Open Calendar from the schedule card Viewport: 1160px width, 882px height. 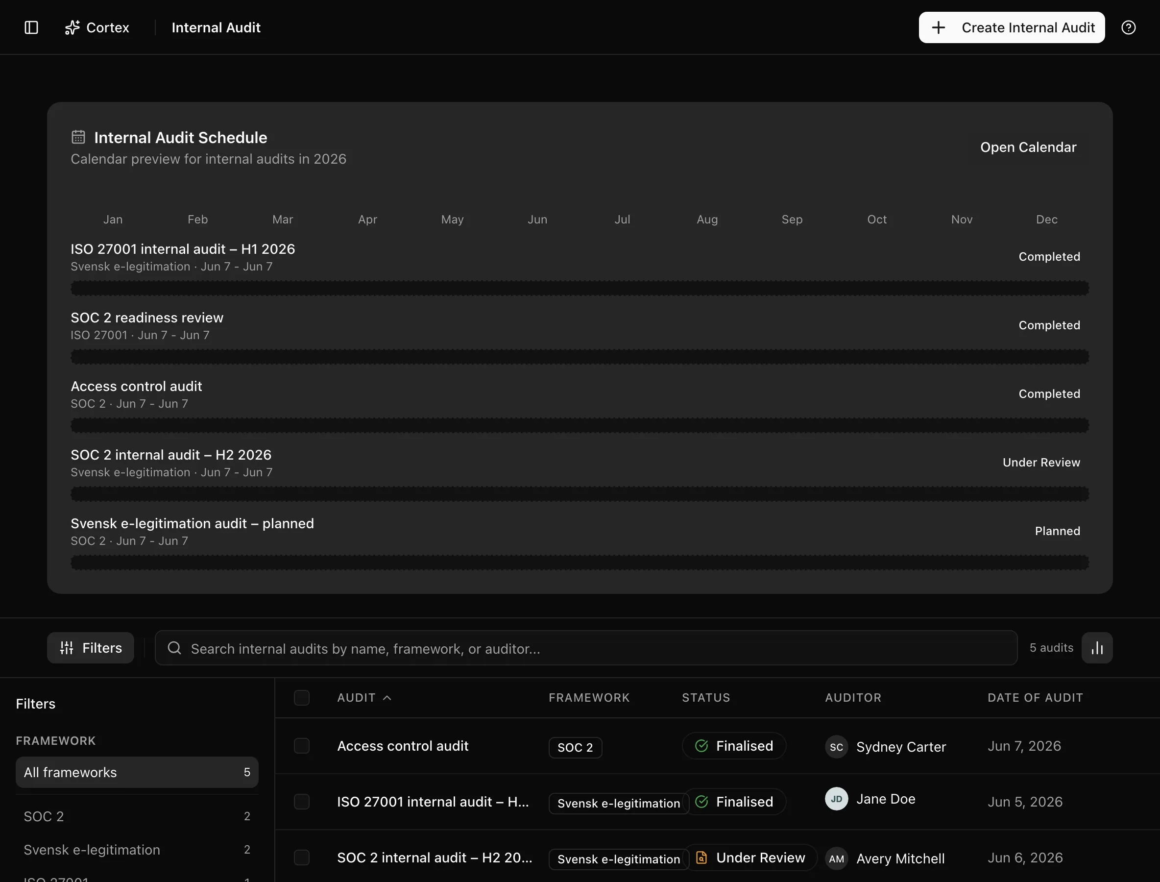[1028, 147]
